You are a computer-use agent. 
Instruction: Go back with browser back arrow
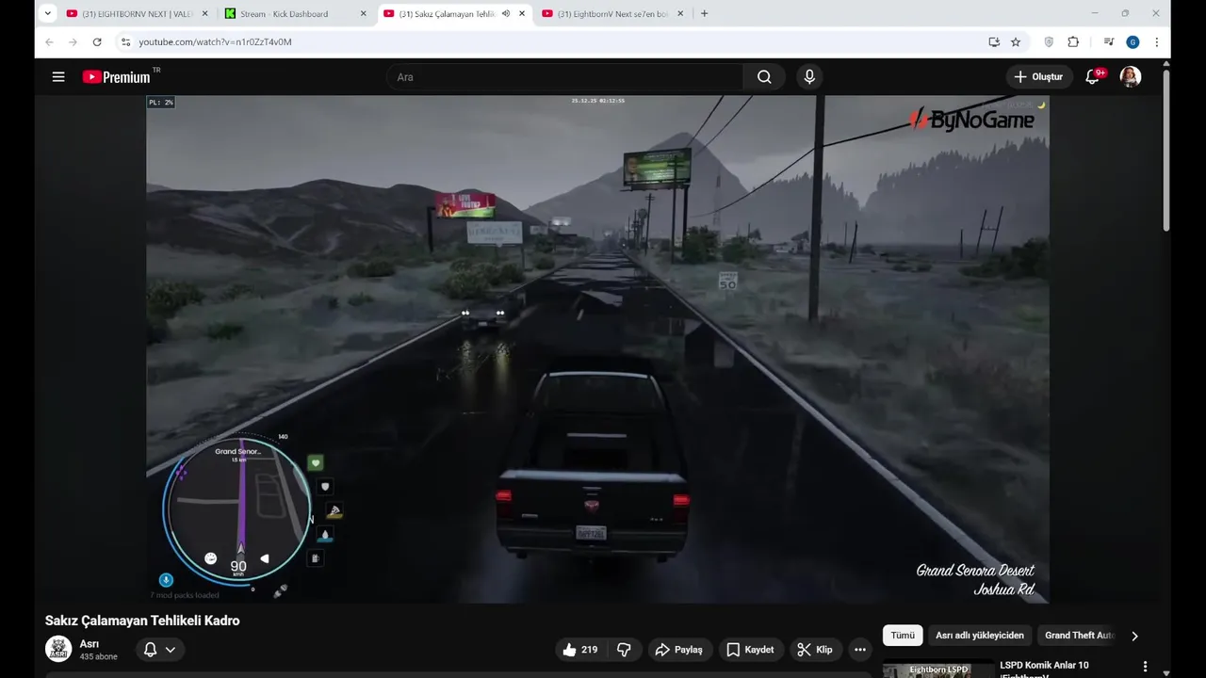click(49, 42)
